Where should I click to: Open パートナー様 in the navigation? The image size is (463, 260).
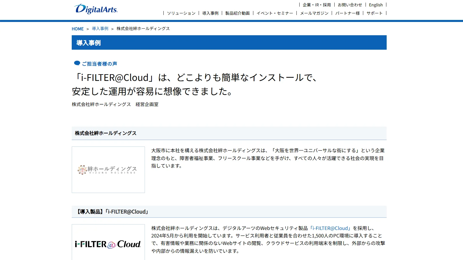(347, 13)
